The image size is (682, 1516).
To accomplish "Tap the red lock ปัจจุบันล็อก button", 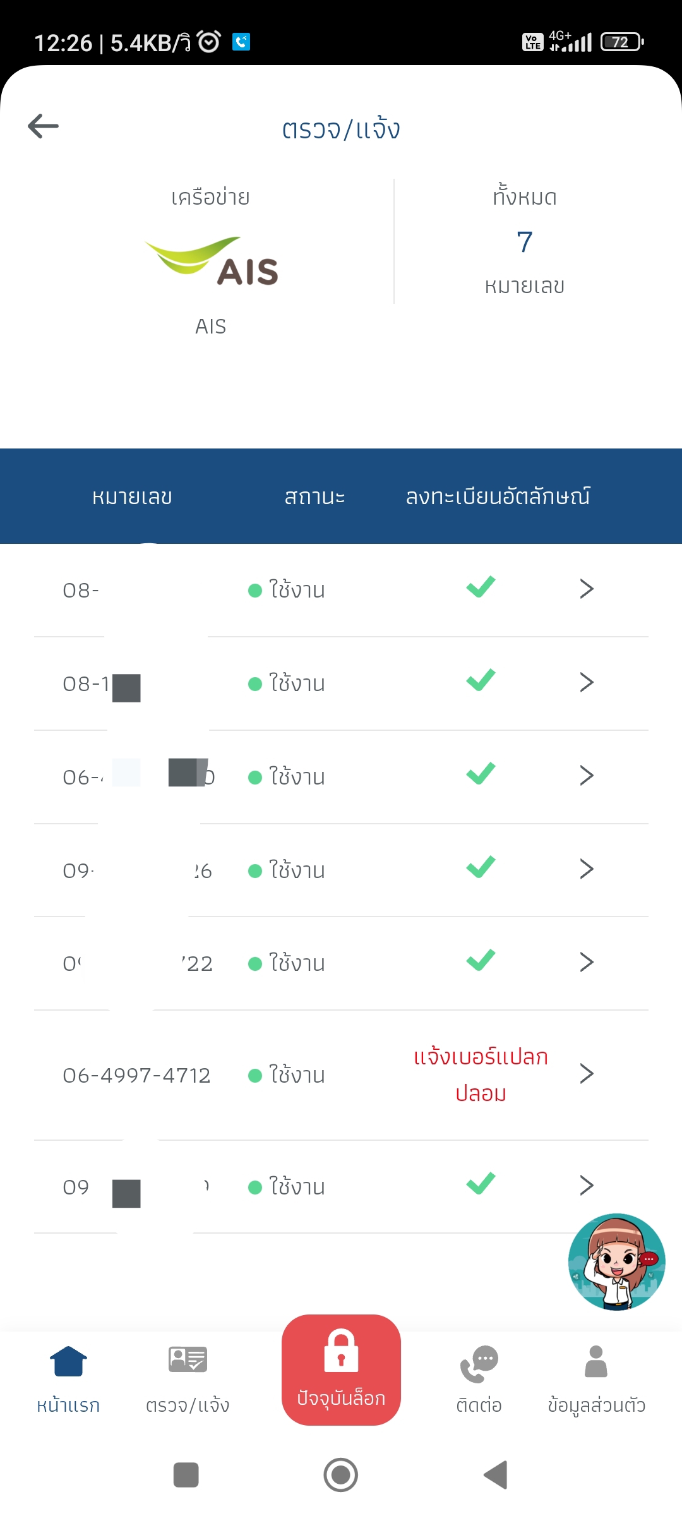I will 341,1369.
